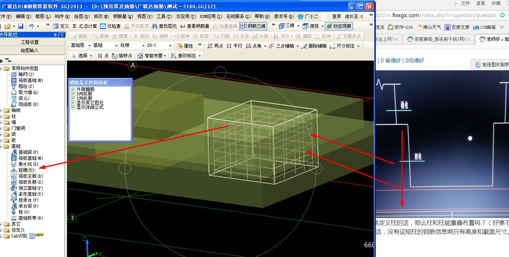Select the 点 point drawing tool
The width and height of the screenshot is (509, 257).
[x=103, y=55]
